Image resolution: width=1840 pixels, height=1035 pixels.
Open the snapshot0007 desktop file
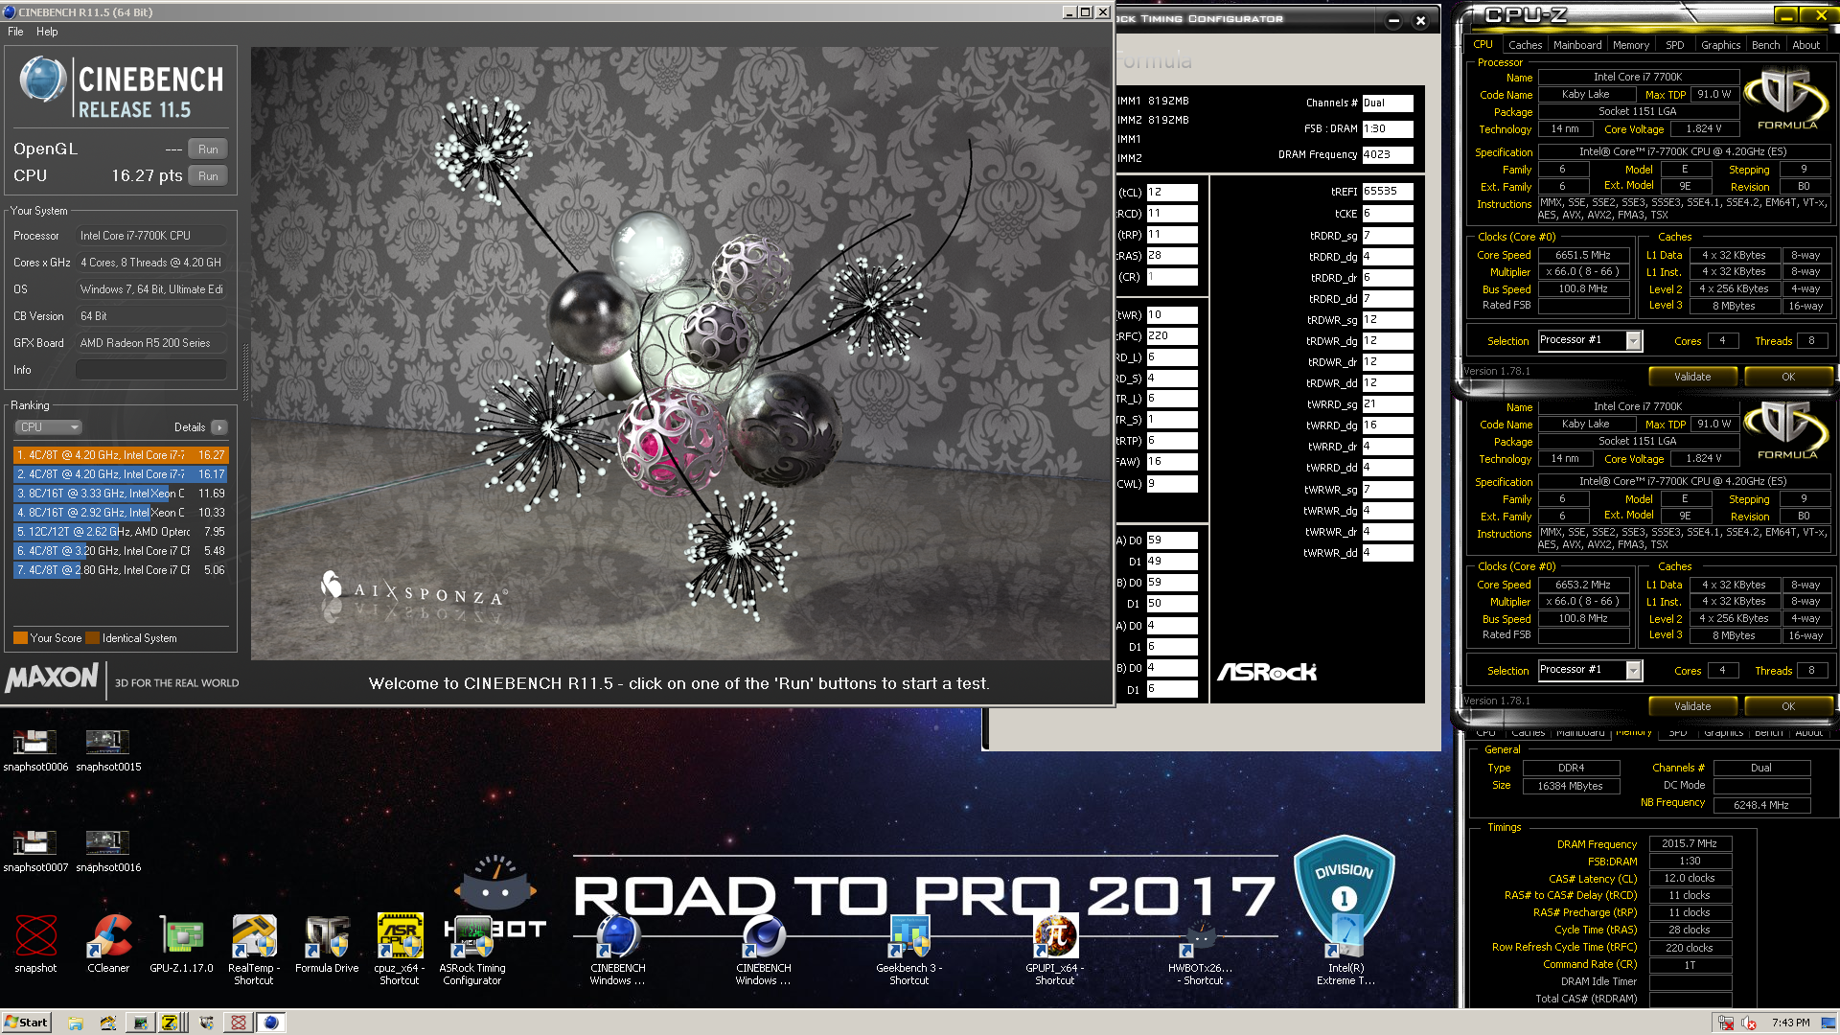[x=35, y=850]
